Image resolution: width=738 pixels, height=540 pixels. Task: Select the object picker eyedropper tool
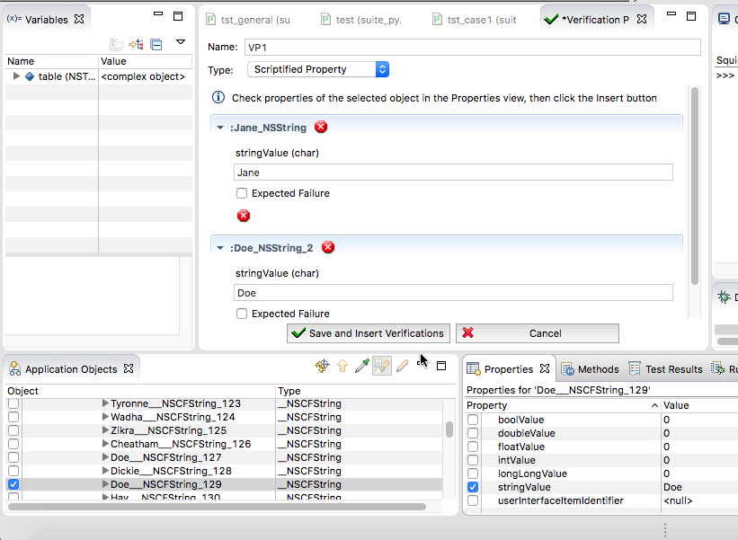click(361, 367)
